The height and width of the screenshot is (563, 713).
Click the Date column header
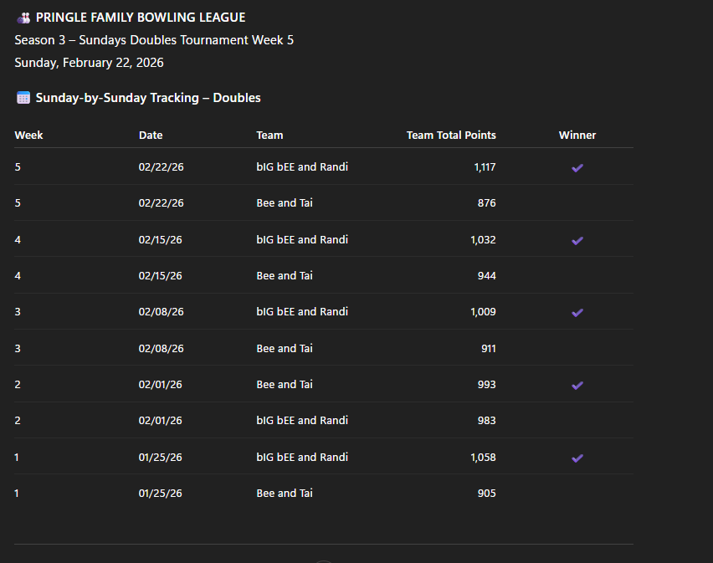(x=151, y=135)
